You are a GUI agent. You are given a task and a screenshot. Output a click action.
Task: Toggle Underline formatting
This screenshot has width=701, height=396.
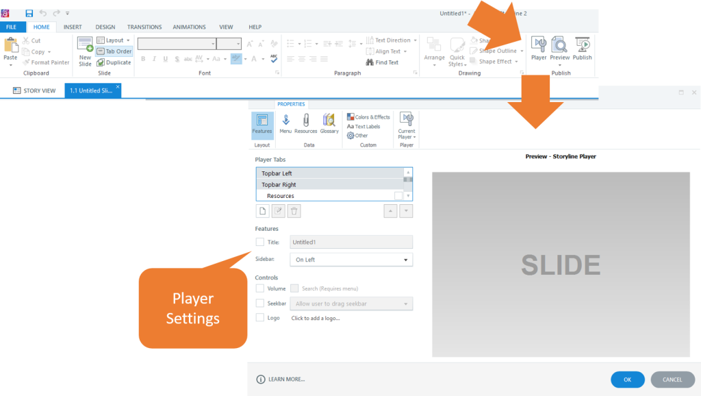[166, 59]
